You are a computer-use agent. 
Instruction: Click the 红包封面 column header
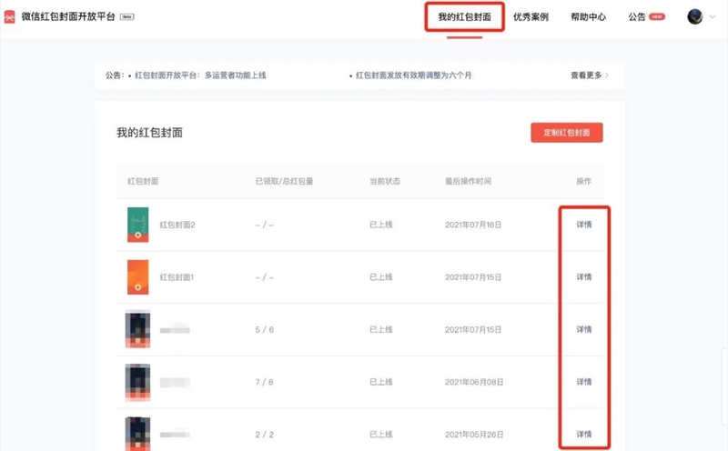coord(143,182)
